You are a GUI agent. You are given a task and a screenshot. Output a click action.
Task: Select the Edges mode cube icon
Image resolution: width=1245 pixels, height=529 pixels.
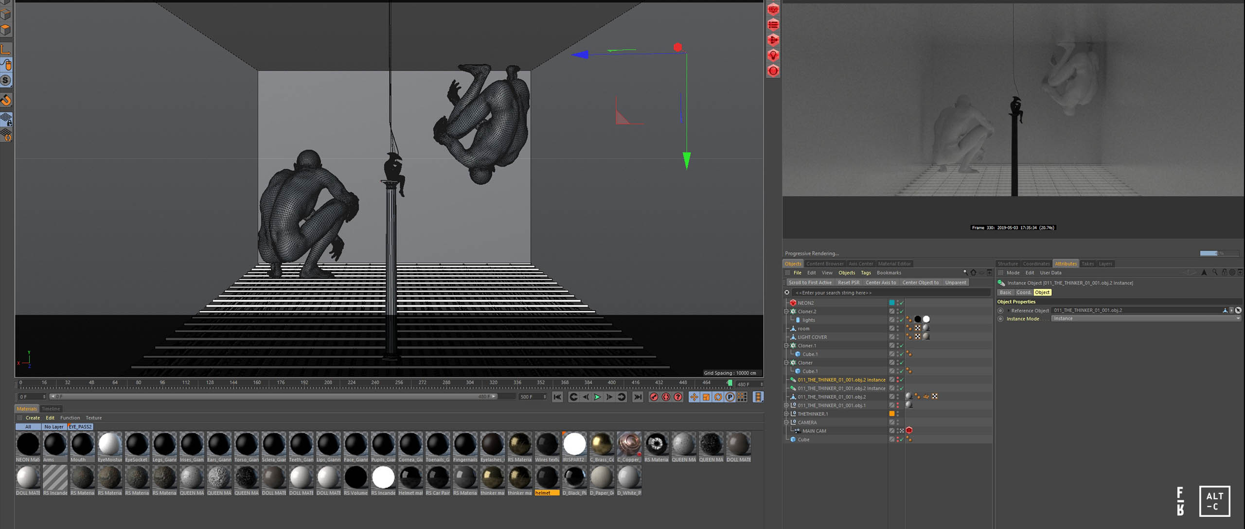coord(6,14)
